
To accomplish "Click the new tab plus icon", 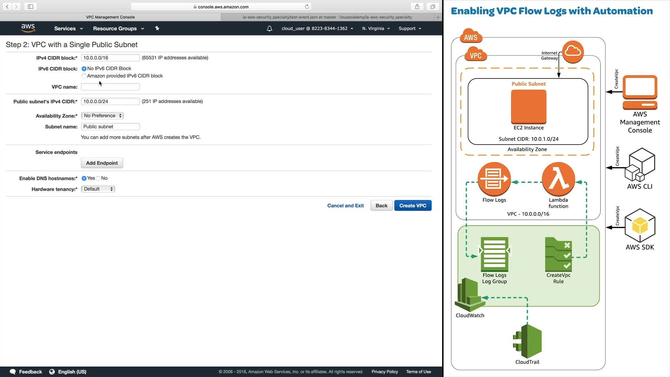I will (x=438, y=17).
